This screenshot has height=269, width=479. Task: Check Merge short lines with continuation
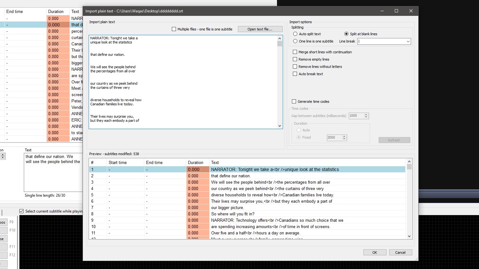295,52
